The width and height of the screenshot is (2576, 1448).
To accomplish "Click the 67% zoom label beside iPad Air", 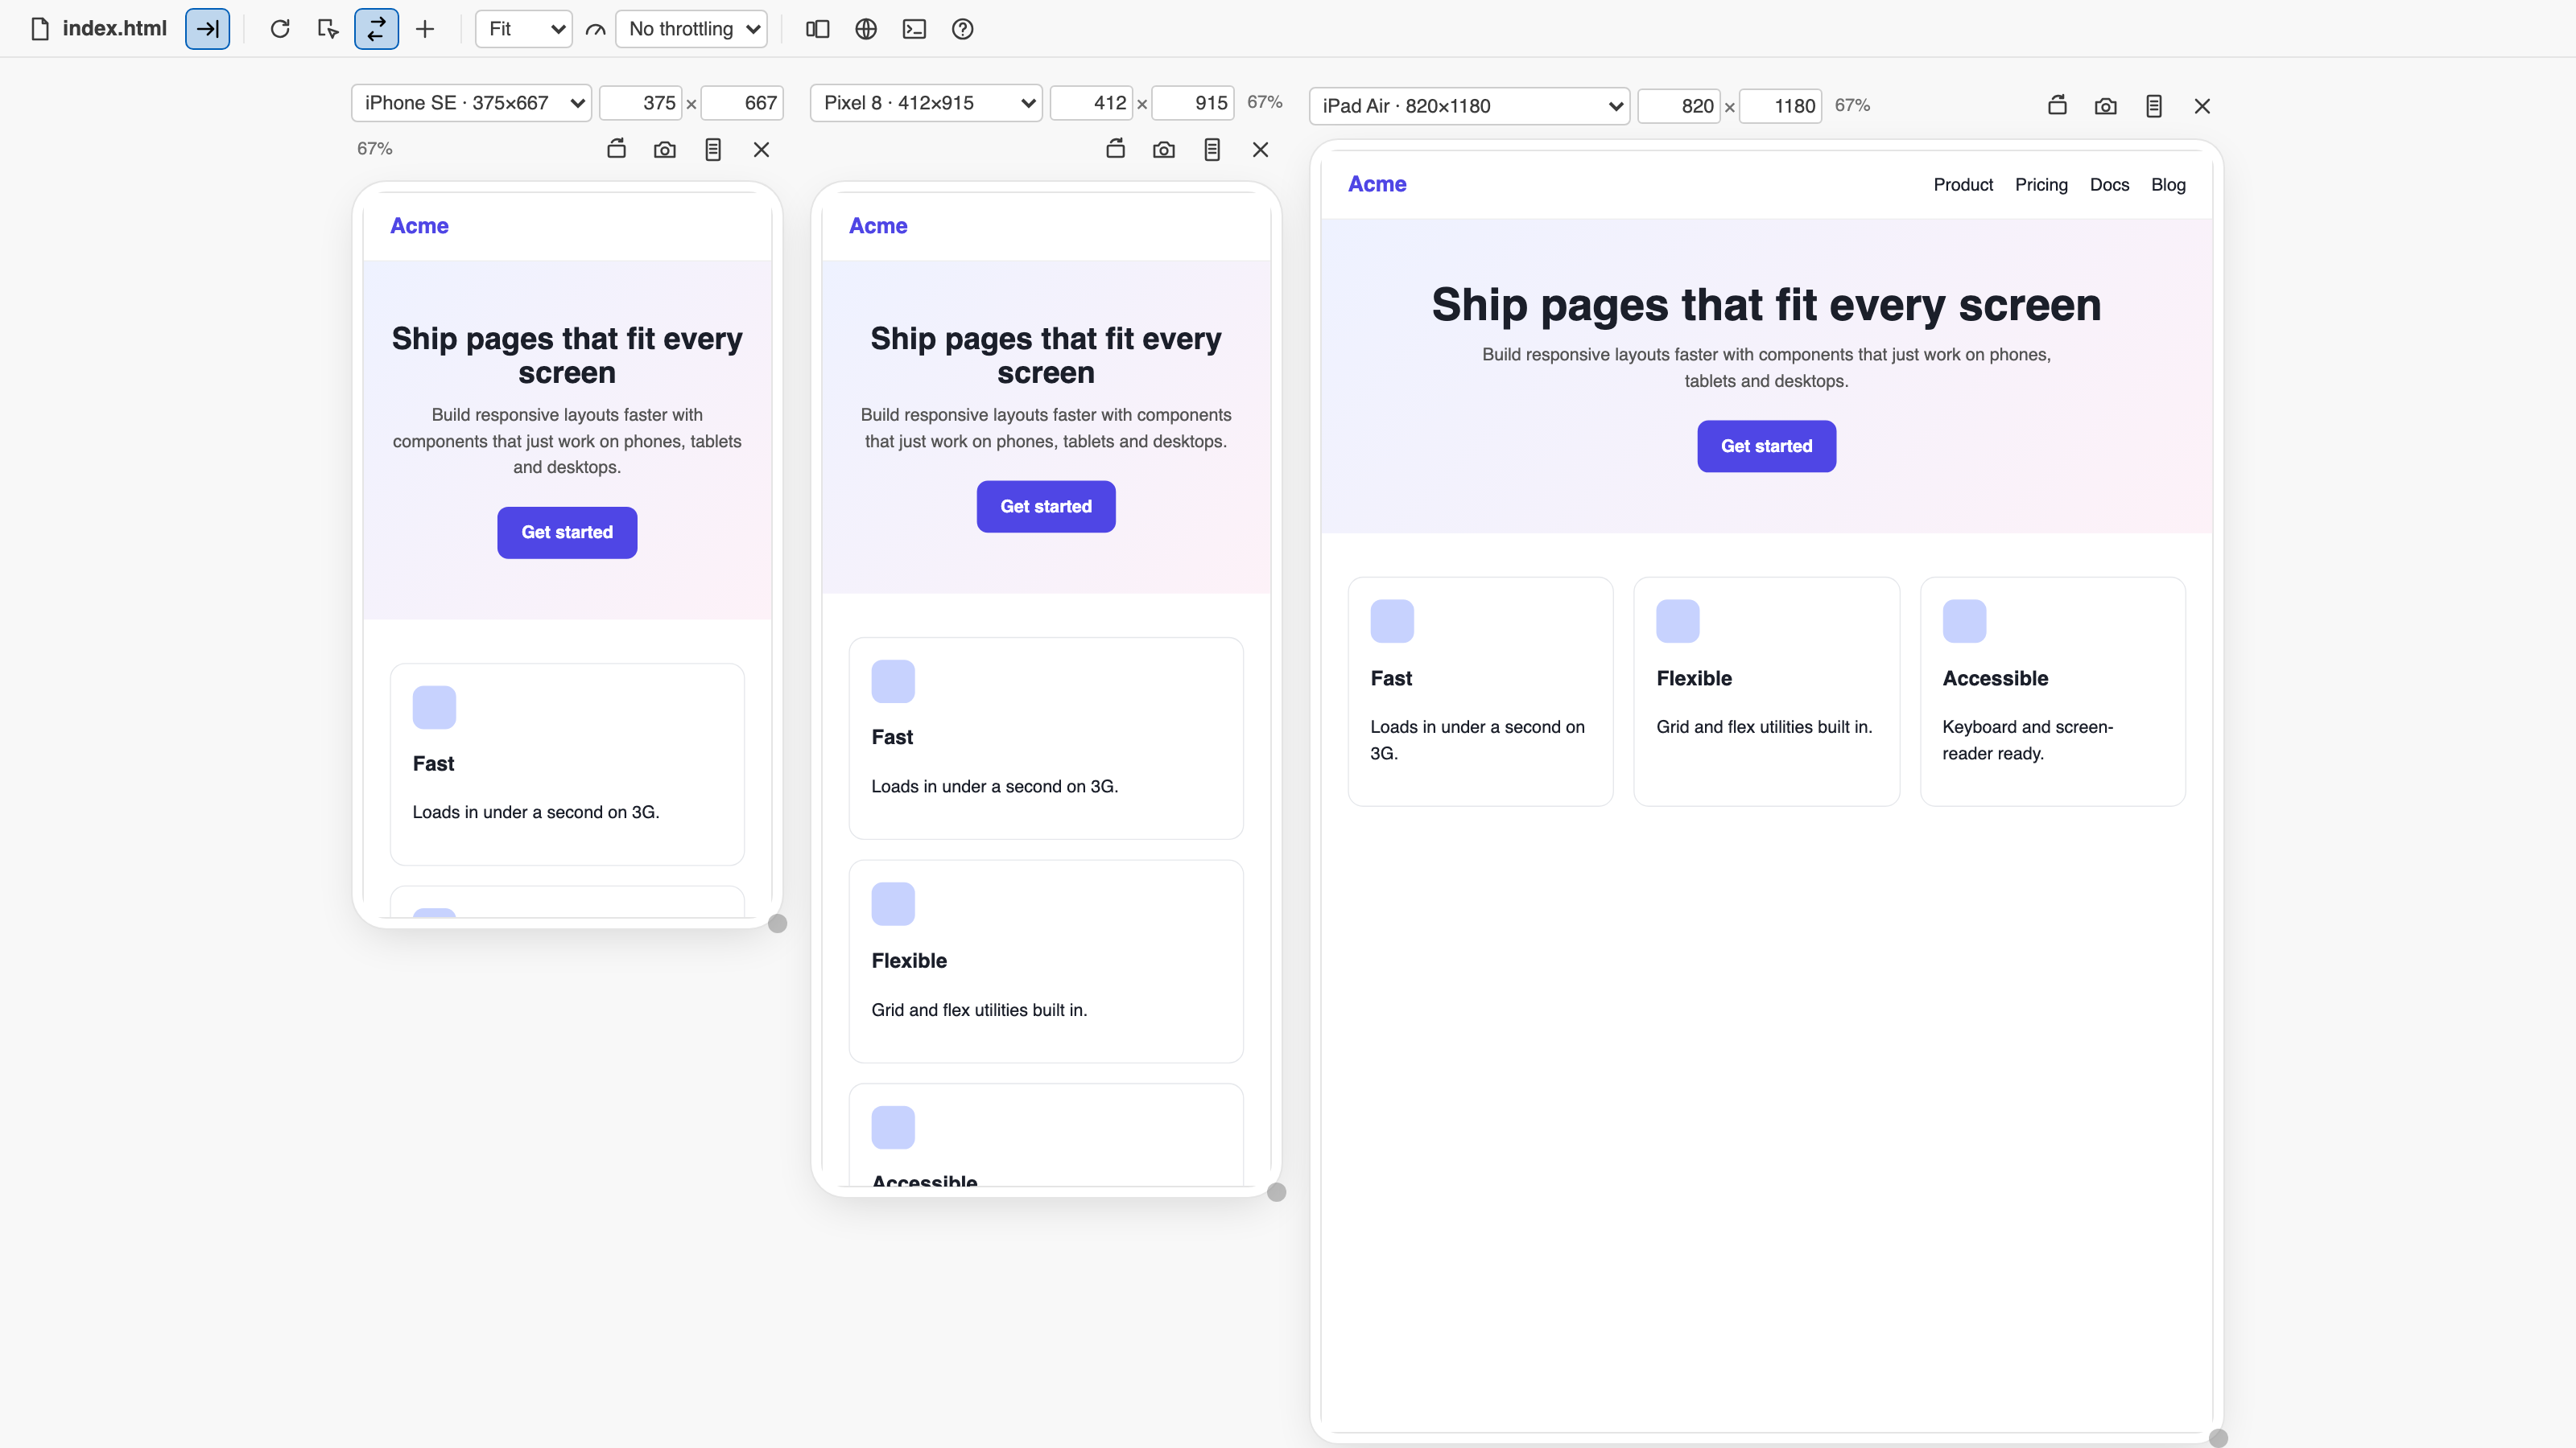I will point(1852,106).
